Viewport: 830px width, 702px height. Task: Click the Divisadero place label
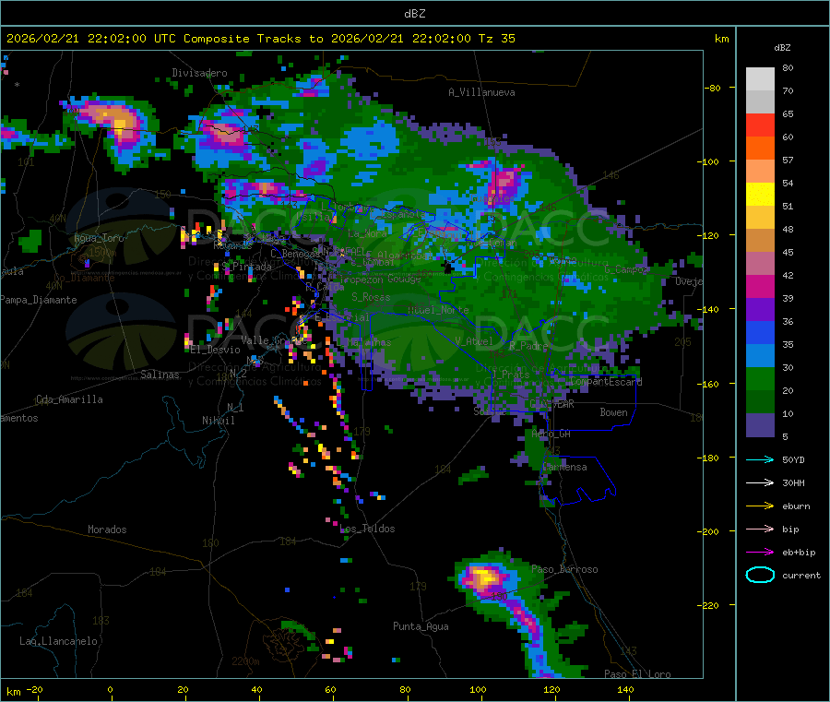[199, 73]
